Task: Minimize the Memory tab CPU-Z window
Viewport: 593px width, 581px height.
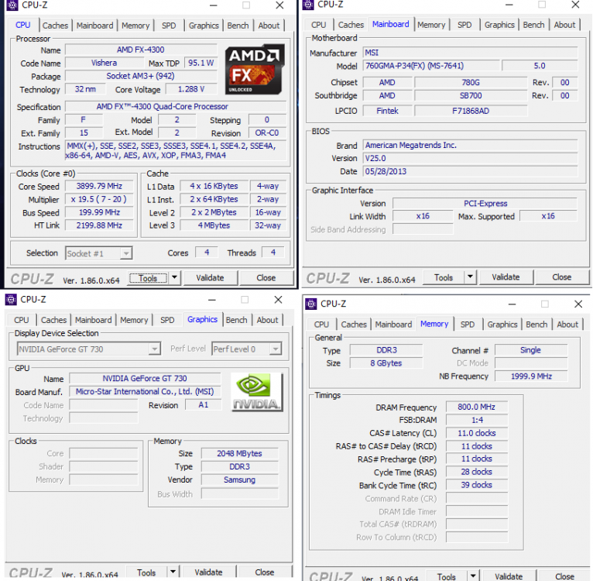Action: click(x=512, y=304)
